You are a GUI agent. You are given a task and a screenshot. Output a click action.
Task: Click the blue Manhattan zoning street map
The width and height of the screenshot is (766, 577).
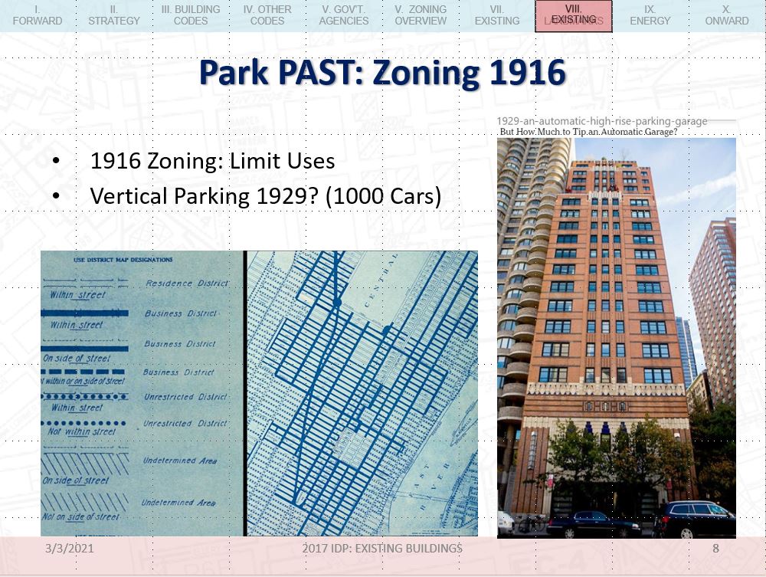tap(362, 393)
